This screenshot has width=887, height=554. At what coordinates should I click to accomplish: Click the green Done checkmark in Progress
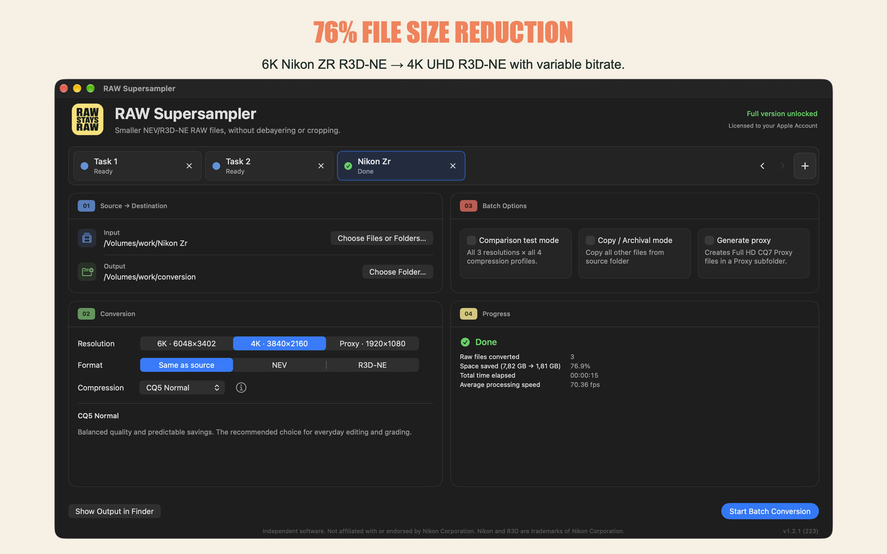(x=465, y=342)
